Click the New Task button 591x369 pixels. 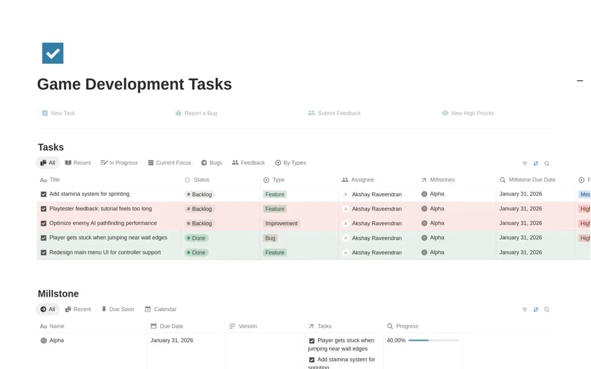click(59, 113)
